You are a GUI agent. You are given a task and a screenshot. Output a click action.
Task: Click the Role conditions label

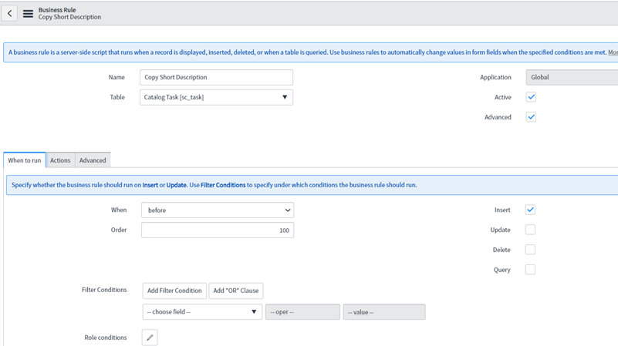coord(106,338)
